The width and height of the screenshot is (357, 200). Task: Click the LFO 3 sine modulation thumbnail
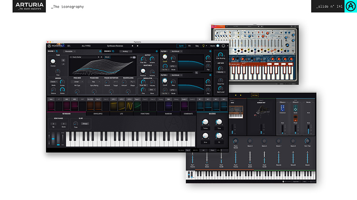[129, 106]
